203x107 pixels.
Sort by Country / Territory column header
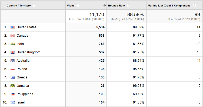point(19,6)
